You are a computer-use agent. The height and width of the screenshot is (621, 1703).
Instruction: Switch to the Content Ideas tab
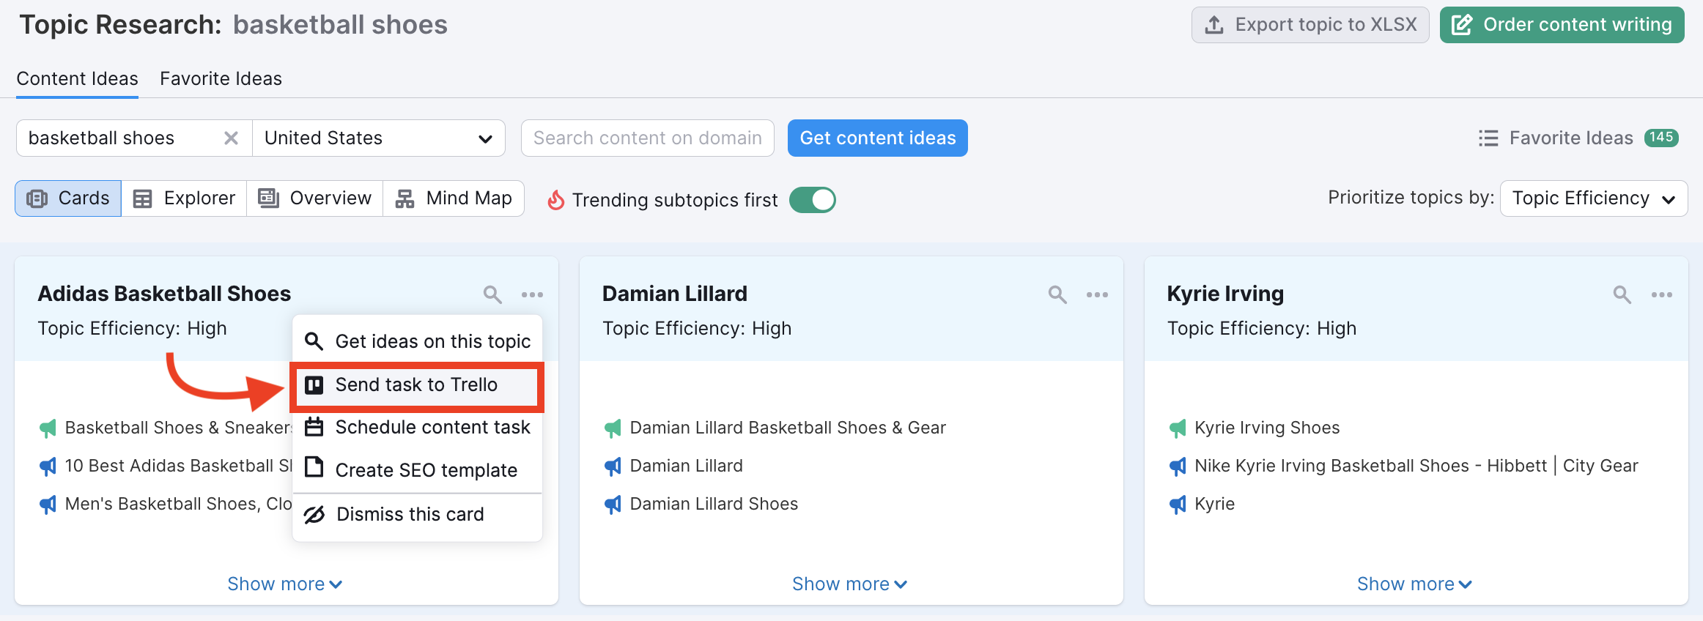(77, 78)
